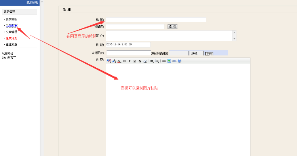Screen dimensions: 297x156
Task: Open the highlighted 添加文章 sidebar link
Action: pos(11,26)
